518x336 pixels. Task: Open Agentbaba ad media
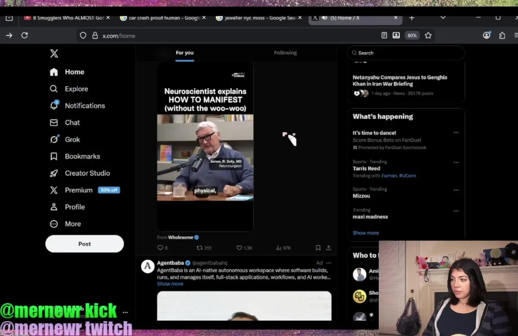click(244, 306)
